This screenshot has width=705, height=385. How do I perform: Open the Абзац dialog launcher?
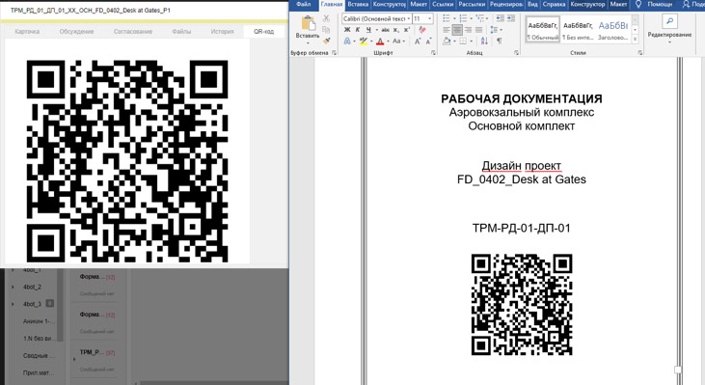[x=517, y=53]
